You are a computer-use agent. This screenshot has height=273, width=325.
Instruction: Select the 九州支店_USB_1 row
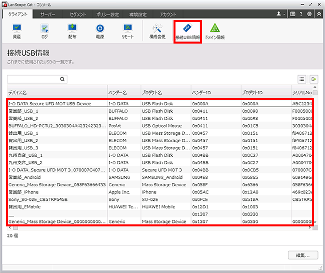click(x=160, y=155)
